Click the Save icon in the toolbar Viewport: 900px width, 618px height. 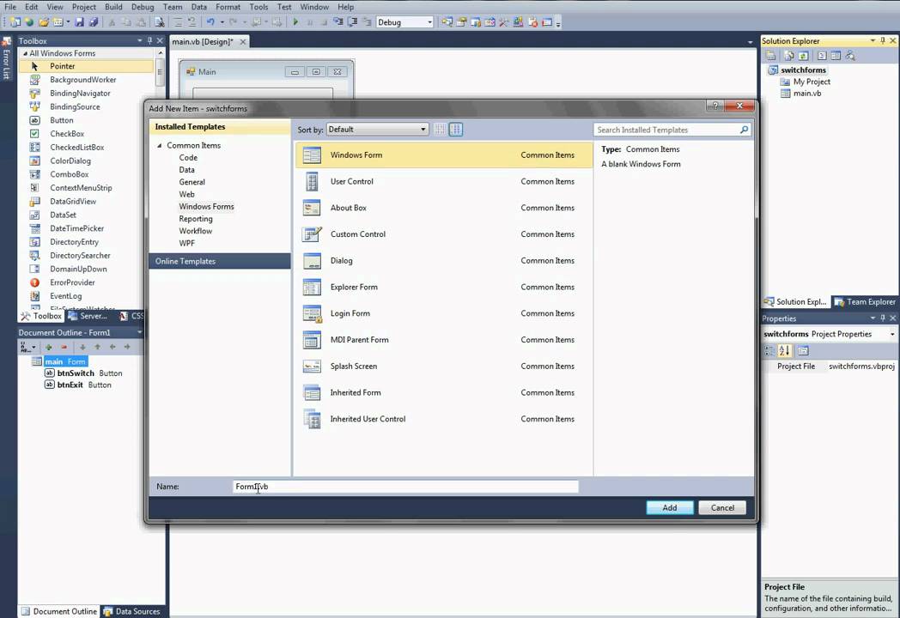(x=79, y=21)
